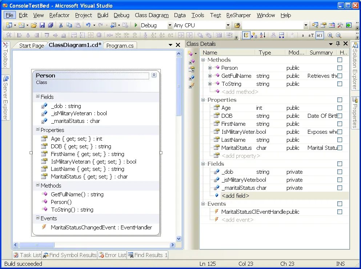Click the sort alphabetically A-Z icon
This screenshot has width=361, height=269.
(263, 35)
